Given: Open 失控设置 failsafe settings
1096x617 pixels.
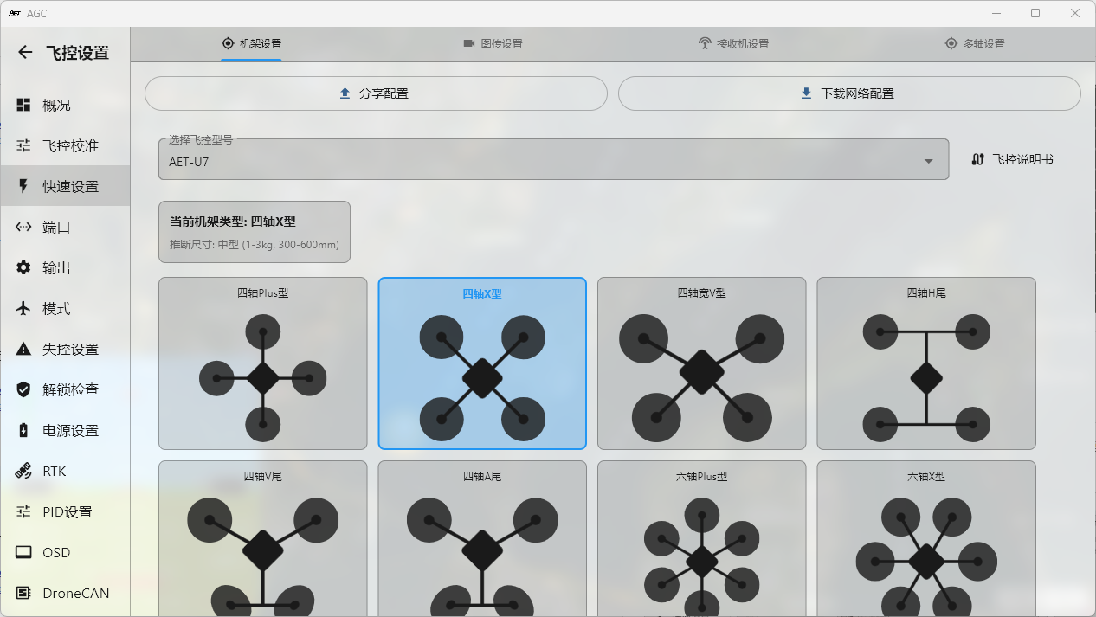Looking at the screenshot, I should pyautogui.click(x=69, y=350).
